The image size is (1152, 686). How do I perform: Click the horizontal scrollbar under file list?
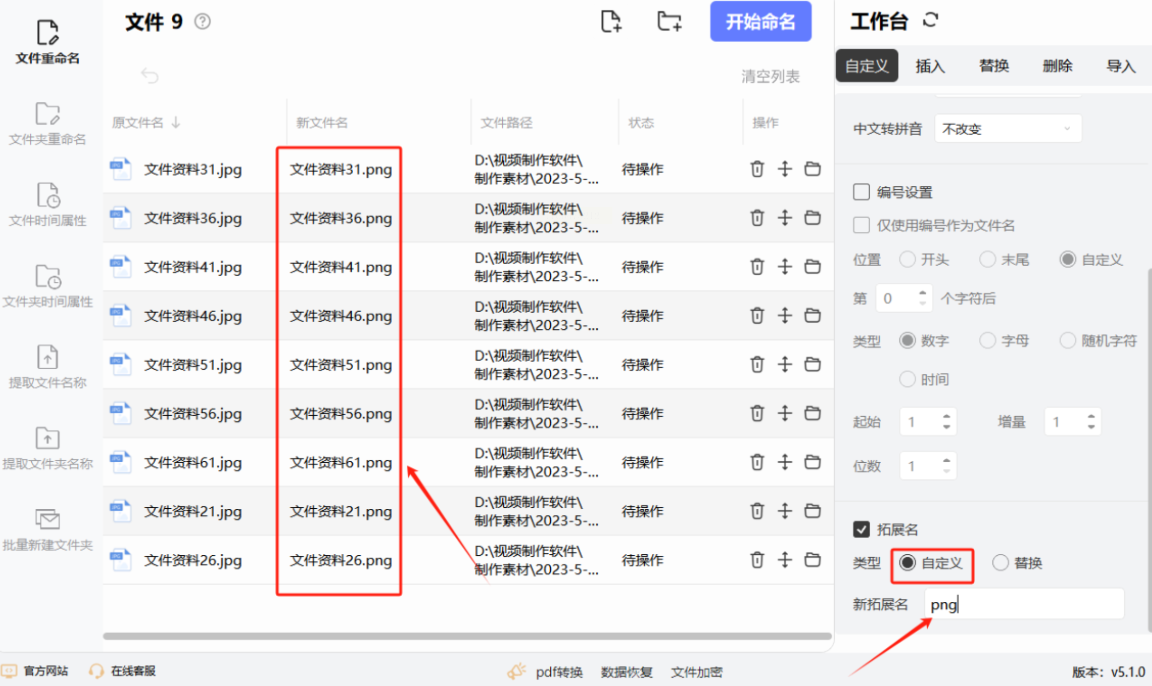(467, 636)
